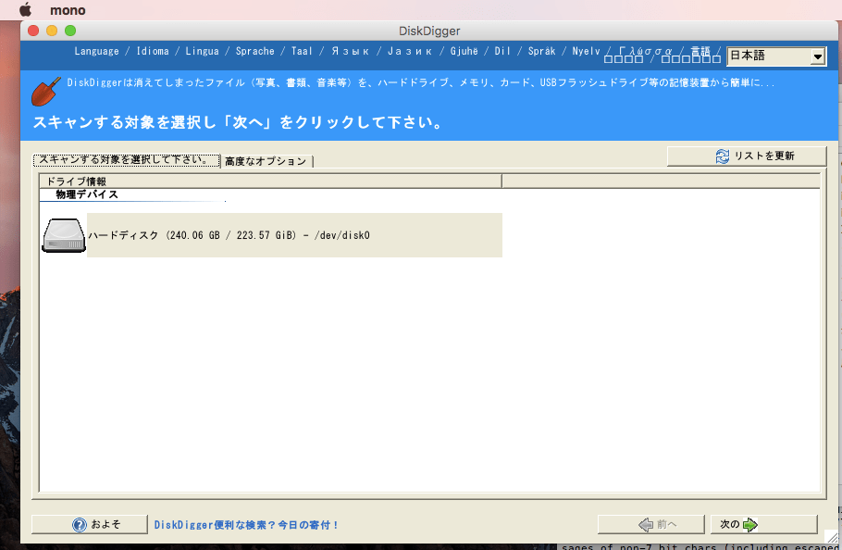This screenshot has width=842, height=550.
Task: Click the DiskDigger shovel logo icon
Action: tap(46, 92)
